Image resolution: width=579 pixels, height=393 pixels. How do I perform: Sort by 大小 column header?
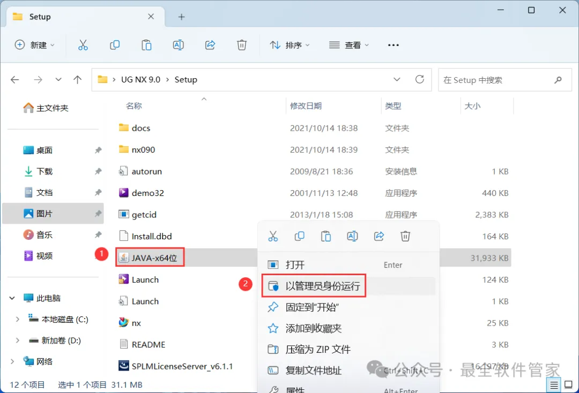(x=472, y=106)
